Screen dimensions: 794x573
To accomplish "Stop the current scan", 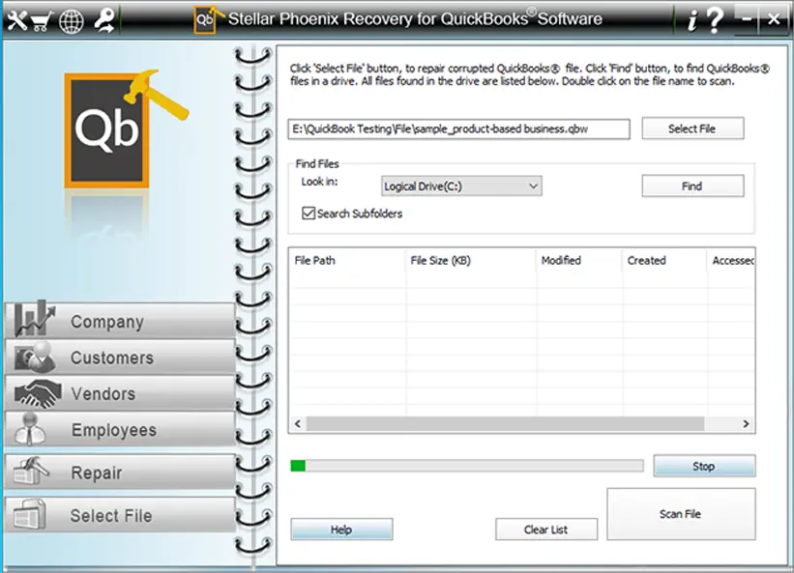I will (x=704, y=466).
